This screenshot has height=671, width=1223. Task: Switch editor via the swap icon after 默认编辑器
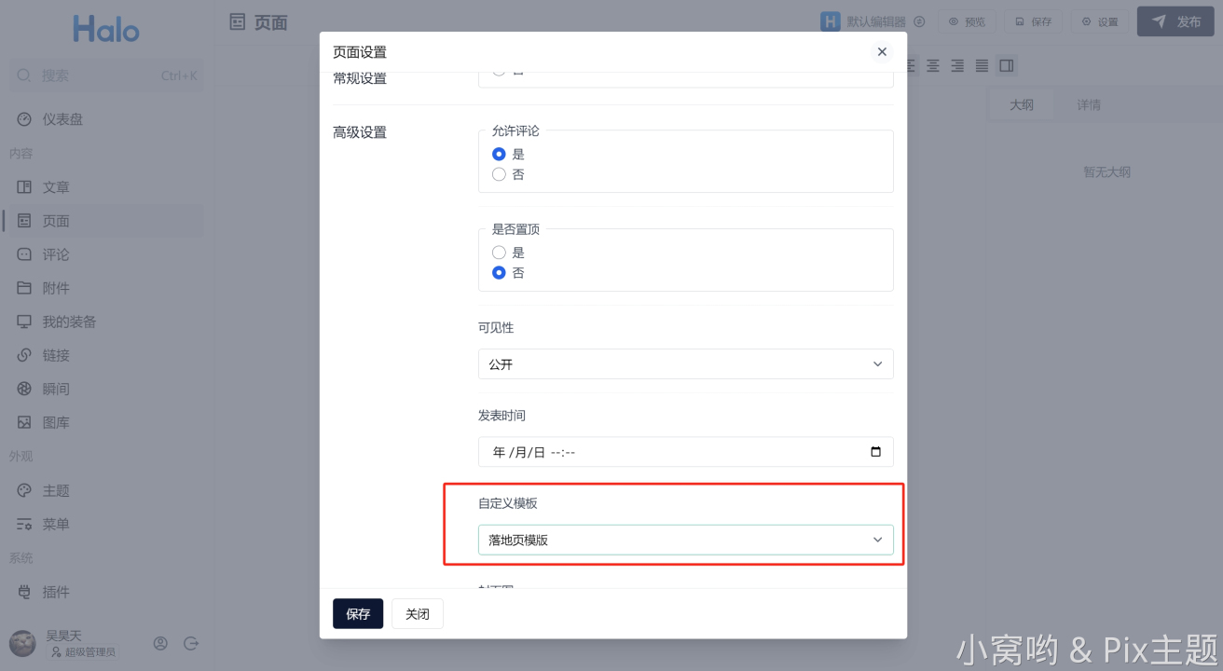coord(919,21)
